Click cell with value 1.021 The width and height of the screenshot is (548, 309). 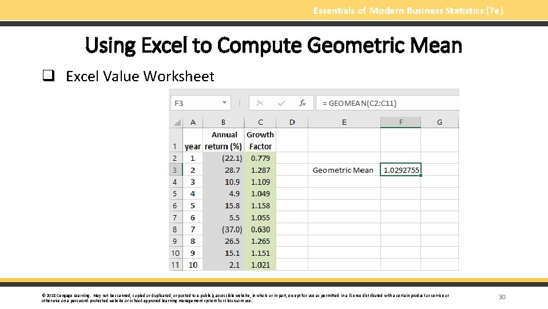click(x=260, y=265)
